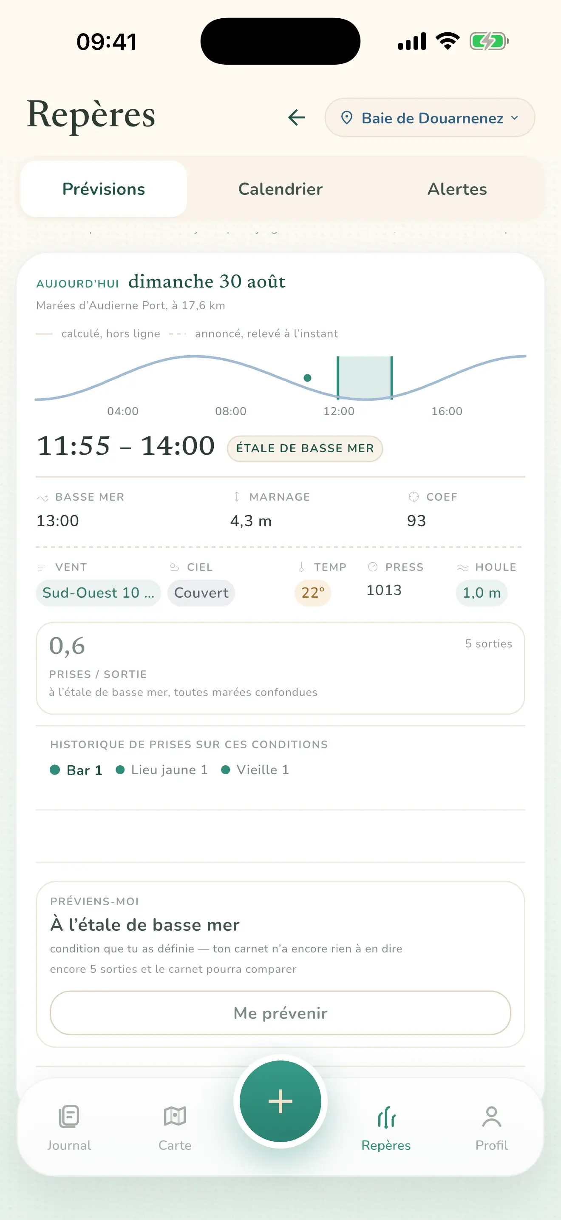Select the highlighted low-tide window on chart

pyautogui.click(x=365, y=378)
